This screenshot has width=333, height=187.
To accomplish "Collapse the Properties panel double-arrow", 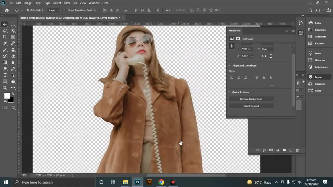I will click(287, 31).
